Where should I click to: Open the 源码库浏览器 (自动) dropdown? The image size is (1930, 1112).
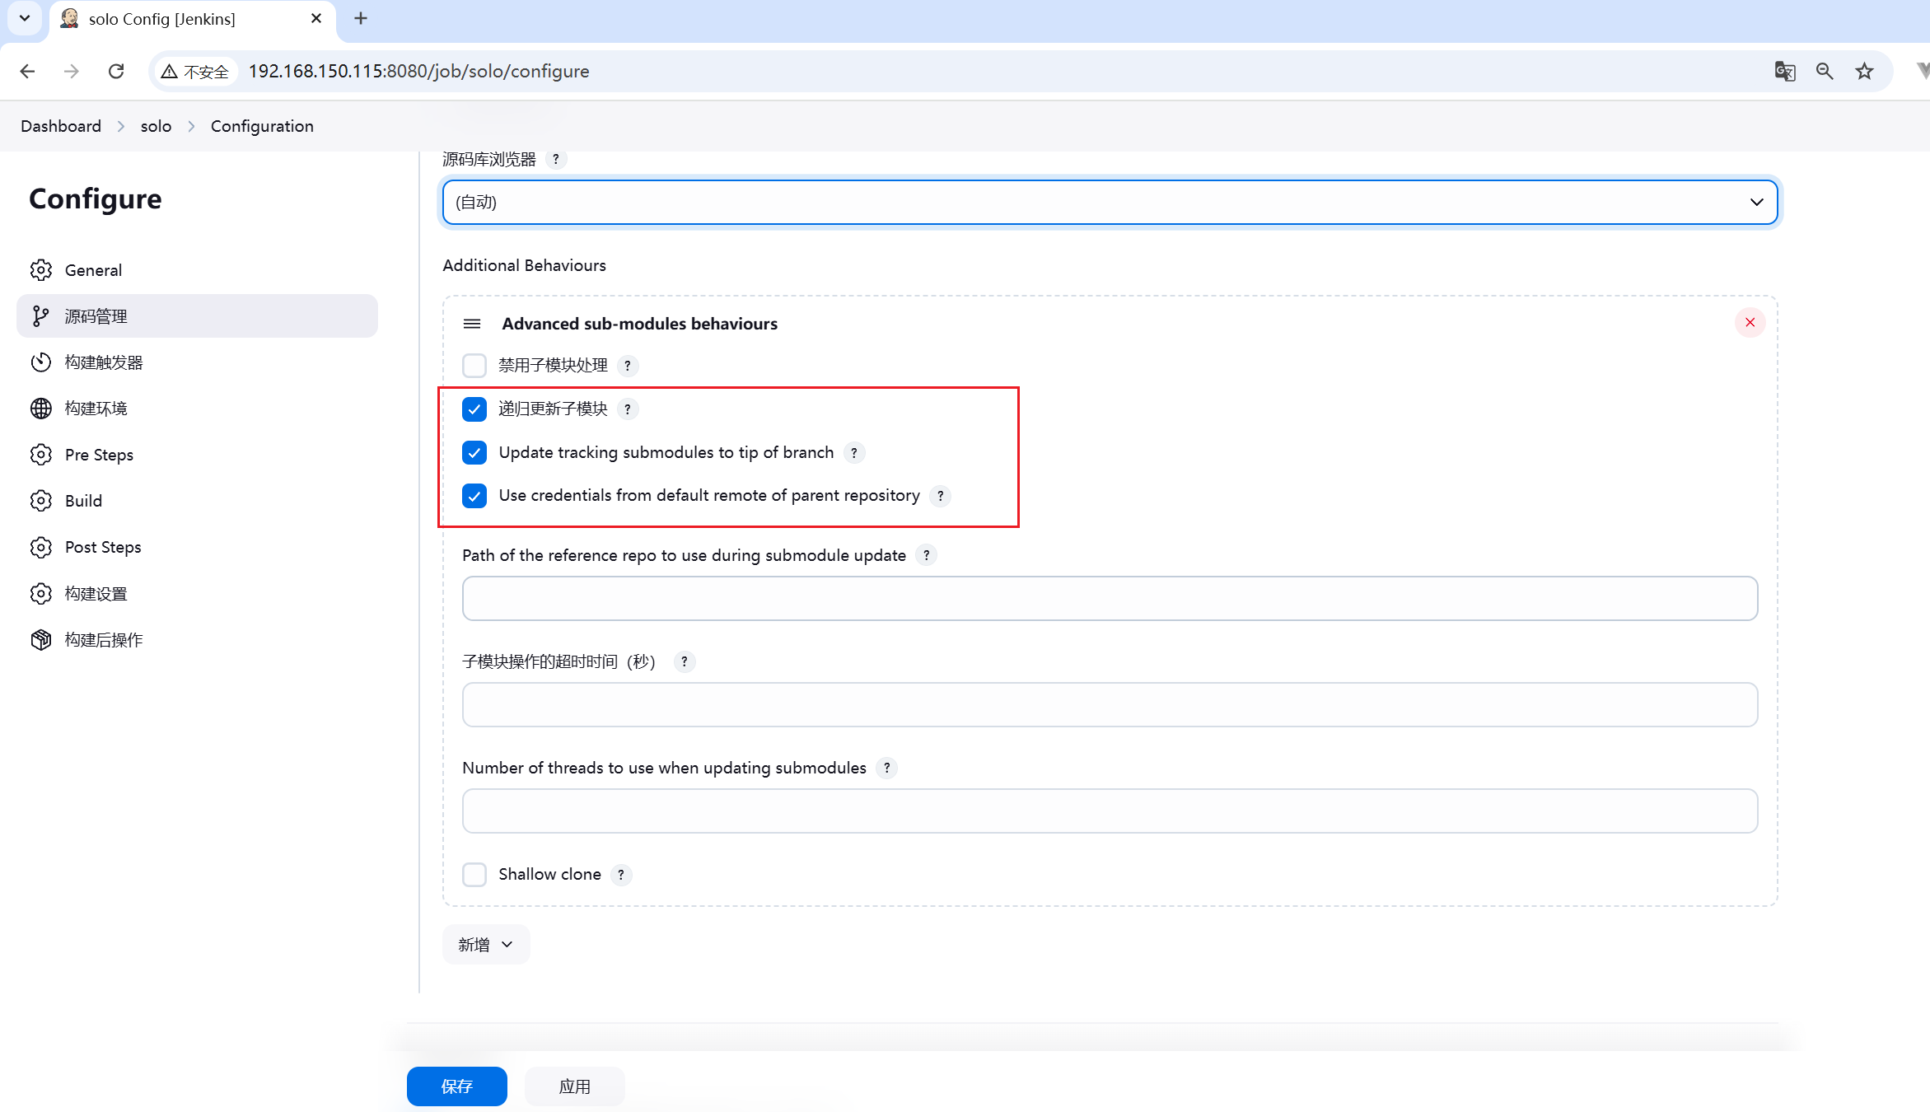pos(1110,203)
